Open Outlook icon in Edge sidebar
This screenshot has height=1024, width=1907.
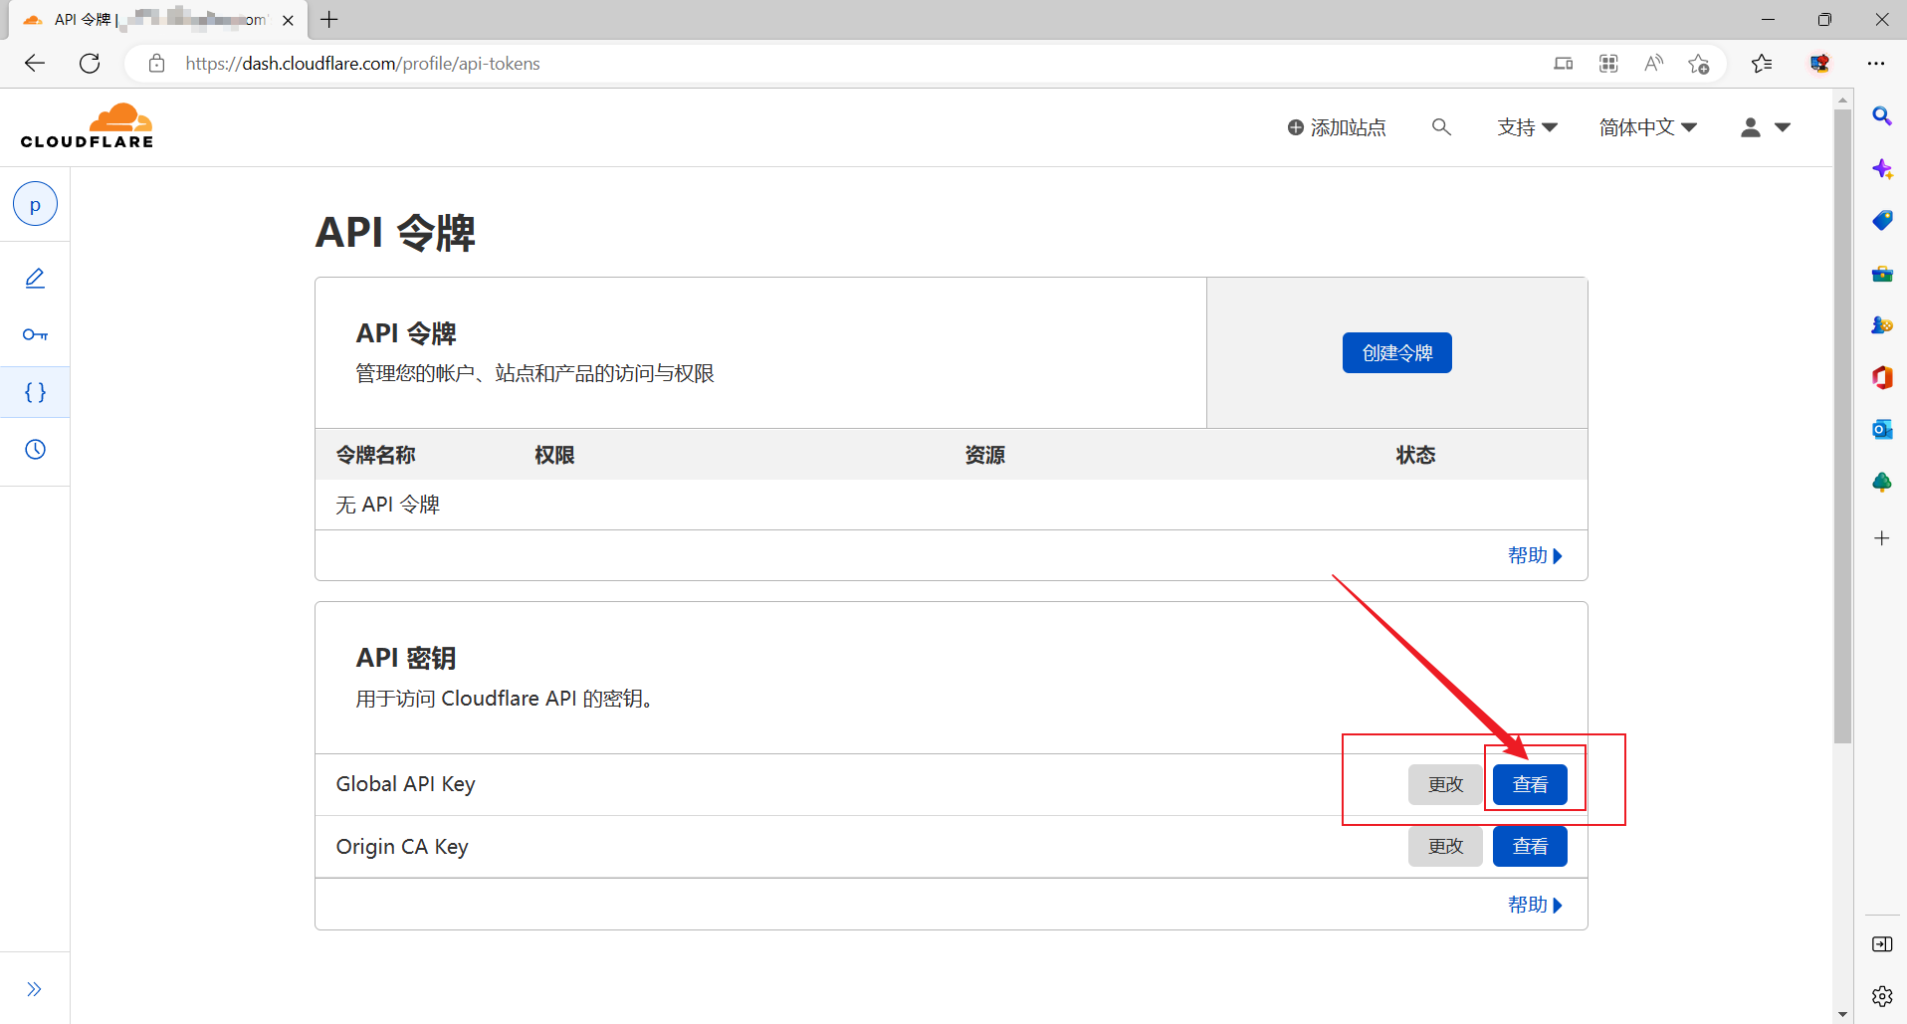1881,430
